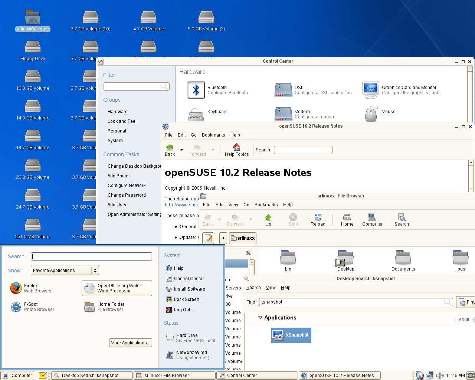Reload the File Browser view
This screenshot has width=475, height=380.
pos(318,220)
